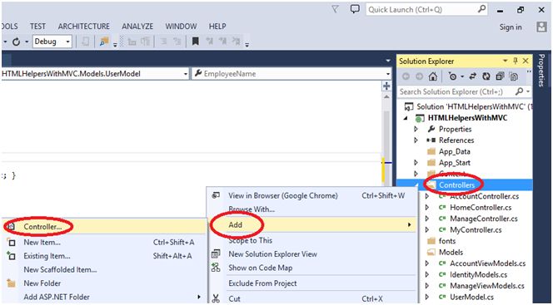
Task: Click the Home icon in Solution Explorer
Action: pos(432,76)
